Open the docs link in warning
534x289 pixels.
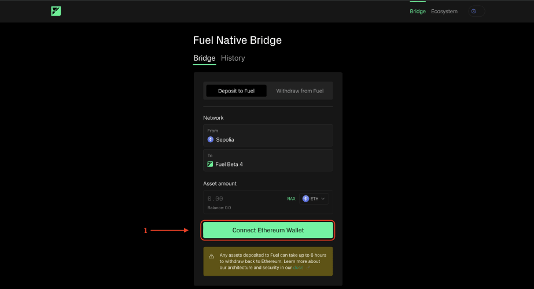[x=299, y=268]
